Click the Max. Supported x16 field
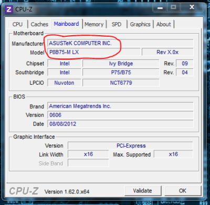Screen dimensions: 210x205 [173, 154]
